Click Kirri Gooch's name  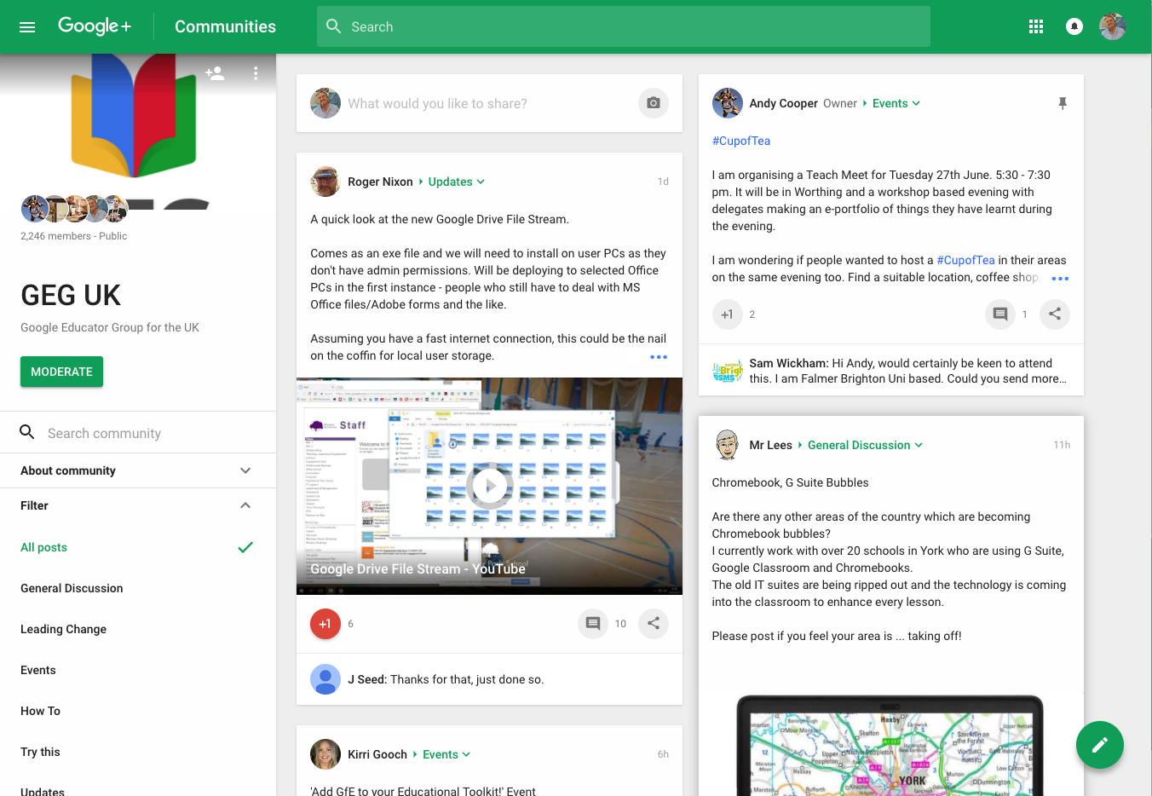tap(377, 754)
